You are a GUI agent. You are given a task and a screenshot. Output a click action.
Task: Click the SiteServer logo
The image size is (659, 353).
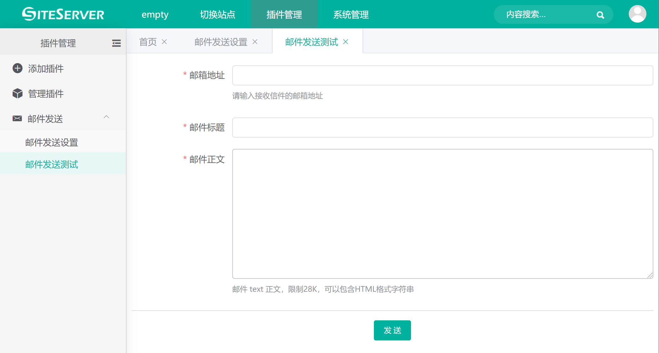pyautogui.click(x=63, y=14)
